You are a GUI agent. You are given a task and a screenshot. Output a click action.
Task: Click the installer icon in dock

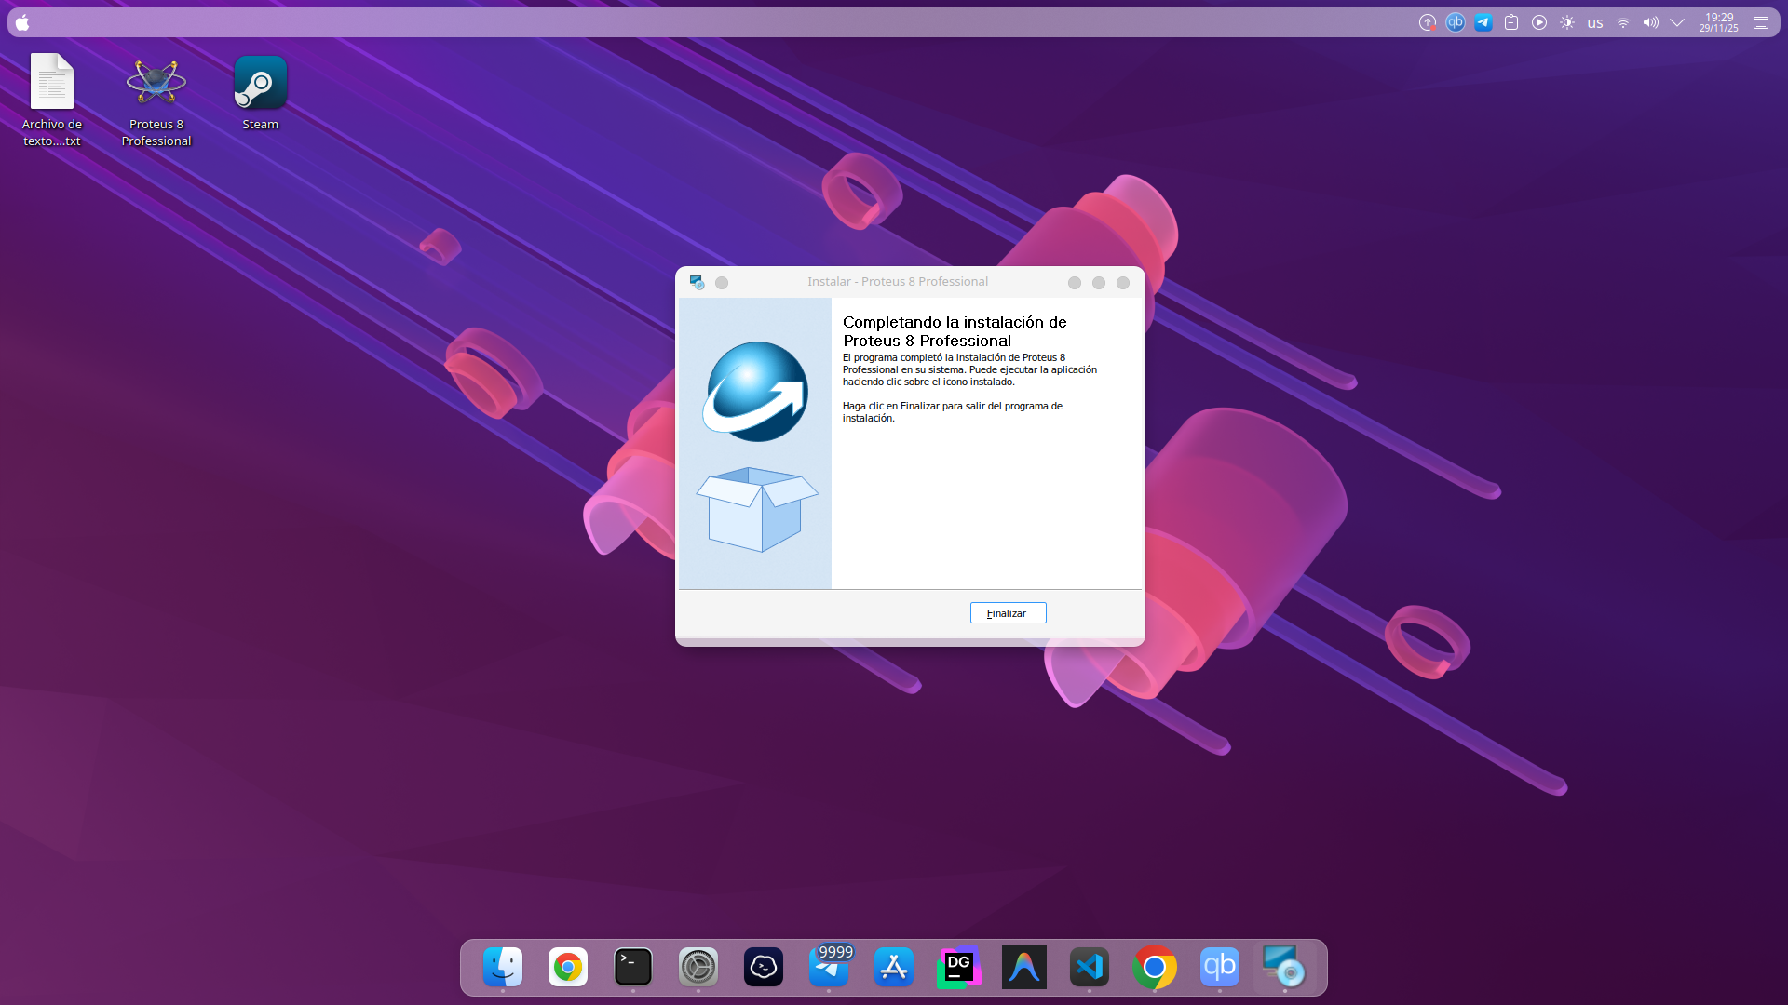click(x=1285, y=968)
